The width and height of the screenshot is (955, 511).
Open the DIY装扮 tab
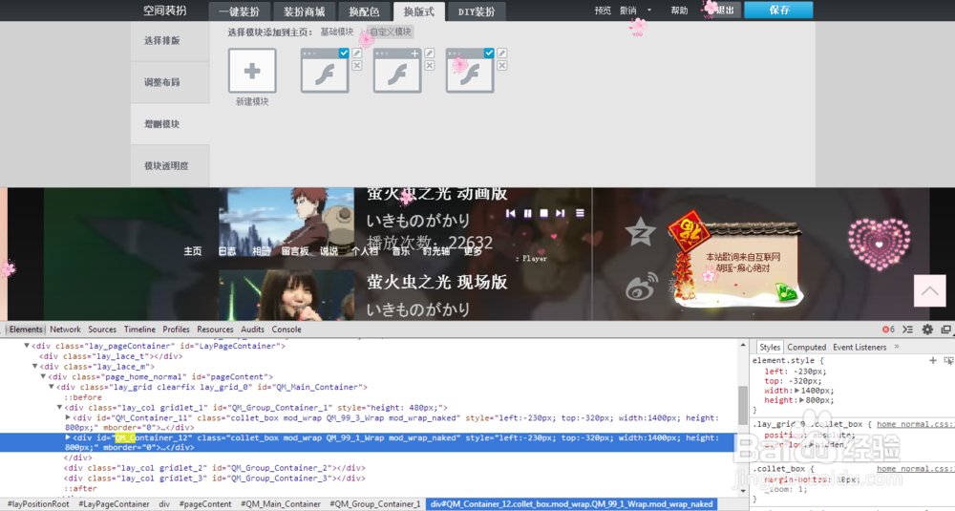(x=477, y=11)
